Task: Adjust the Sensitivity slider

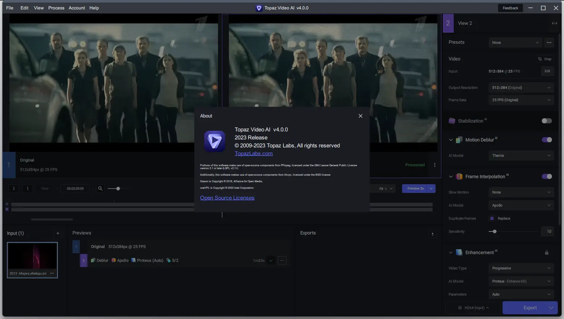Action: point(513,231)
